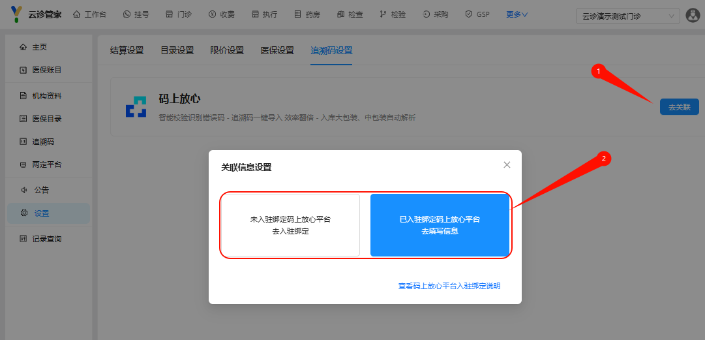This screenshot has width=705, height=340.
Task: Open the 限价设置 tab
Action: (227, 50)
